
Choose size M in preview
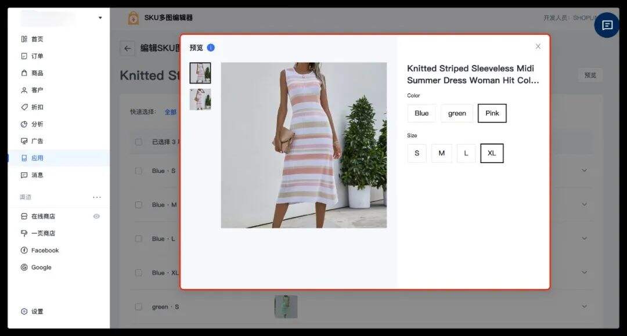click(441, 153)
